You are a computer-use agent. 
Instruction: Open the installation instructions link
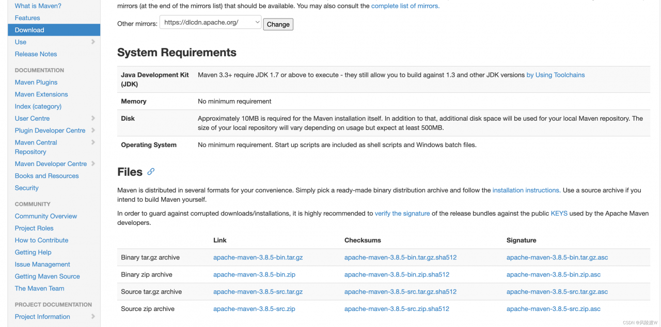(526, 190)
